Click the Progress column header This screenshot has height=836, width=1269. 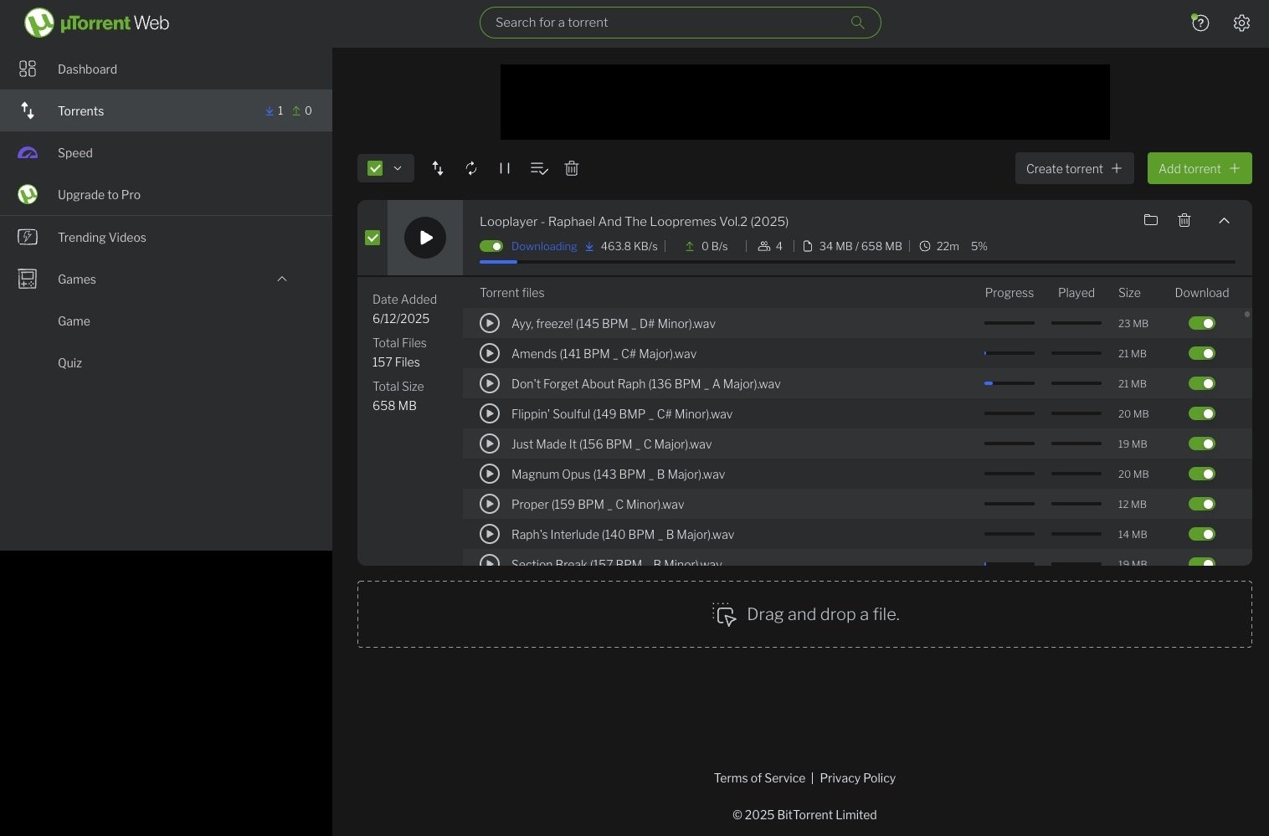[x=1010, y=292]
